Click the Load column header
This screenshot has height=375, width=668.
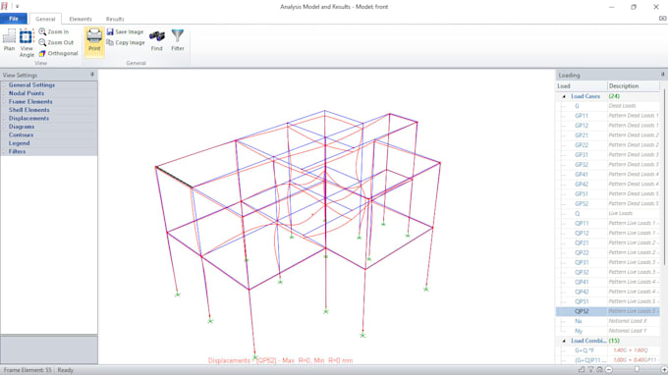[582, 86]
